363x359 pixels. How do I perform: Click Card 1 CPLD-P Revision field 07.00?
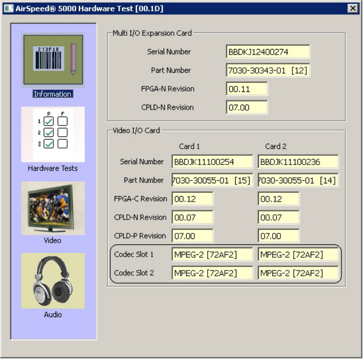coord(192,236)
